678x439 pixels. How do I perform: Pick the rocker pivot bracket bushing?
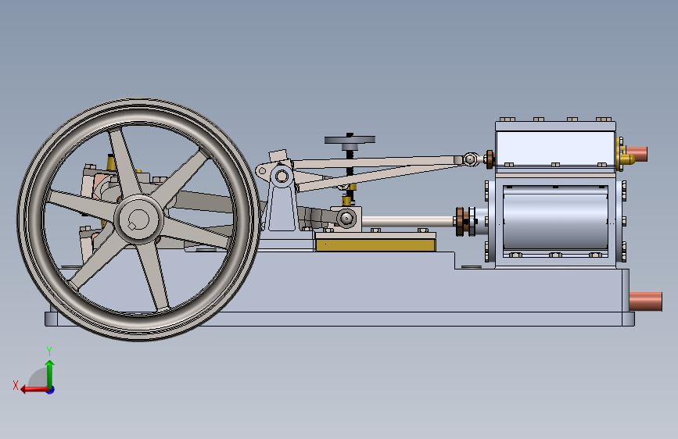pos(282,177)
